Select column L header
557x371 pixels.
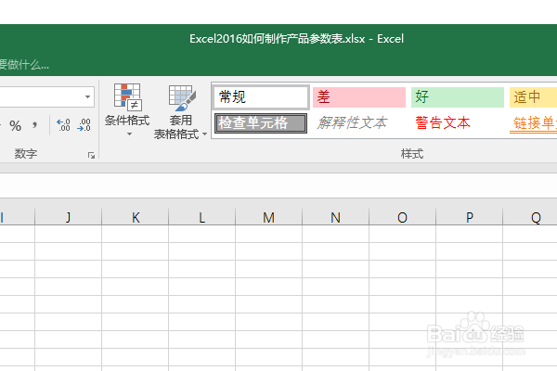click(201, 217)
